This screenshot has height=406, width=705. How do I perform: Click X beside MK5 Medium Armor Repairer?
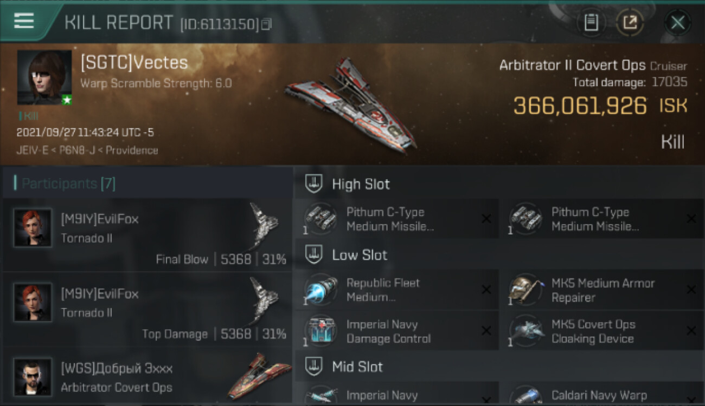[691, 290]
